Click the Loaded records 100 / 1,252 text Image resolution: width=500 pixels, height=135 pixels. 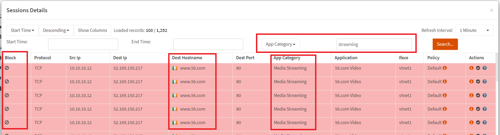(141, 30)
